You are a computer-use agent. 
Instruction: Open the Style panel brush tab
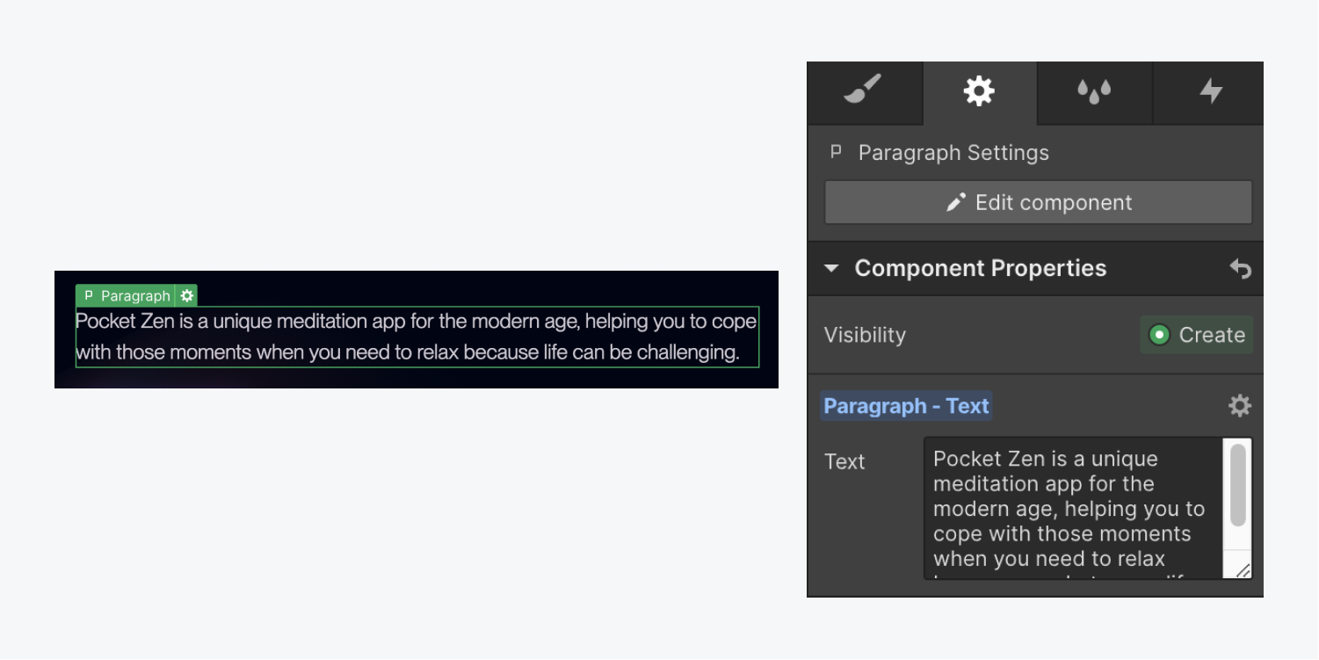click(x=864, y=91)
